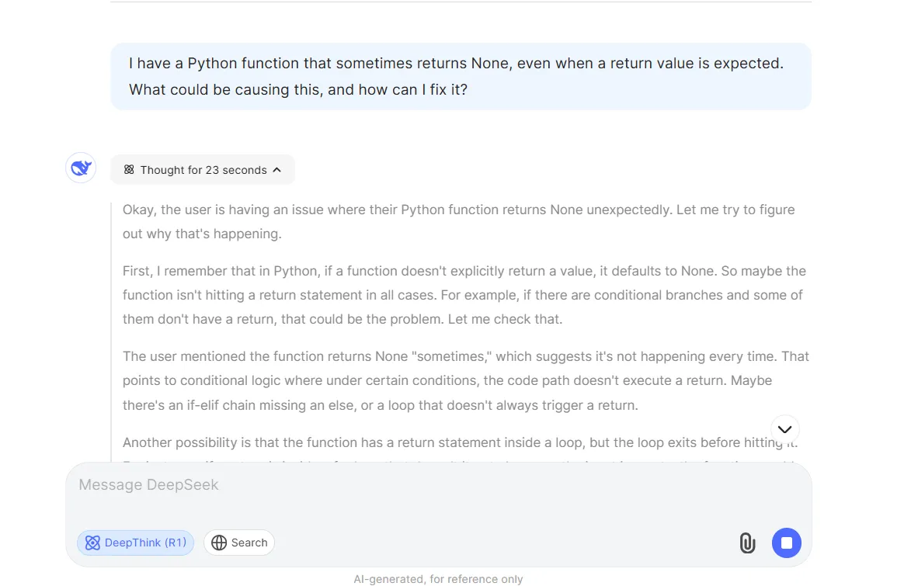918x586 pixels.
Task: Click the DeepThink atom icon in the message box
Action: 92,543
